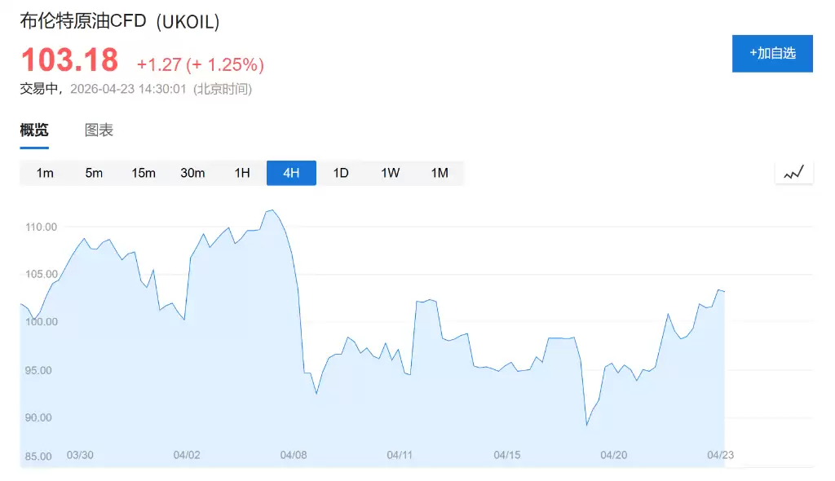Click the 03/30 date label on axis

coord(80,455)
